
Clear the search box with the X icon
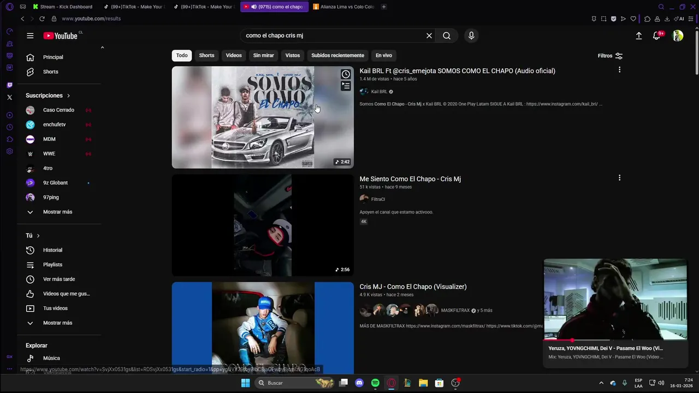tap(429, 35)
